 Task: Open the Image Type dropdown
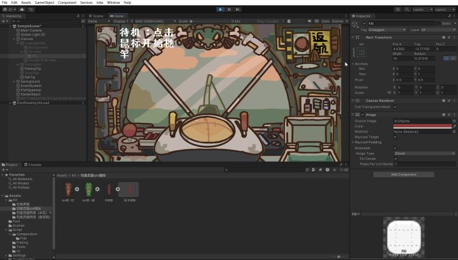coord(424,153)
